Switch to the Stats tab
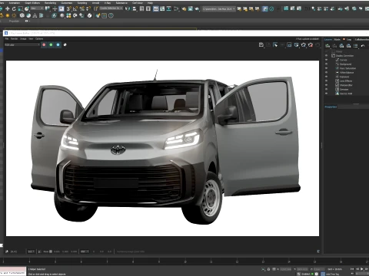 point(337,39)
